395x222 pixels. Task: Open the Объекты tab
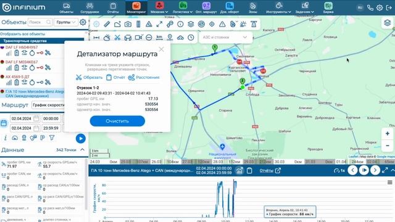(x=66, y=7)
